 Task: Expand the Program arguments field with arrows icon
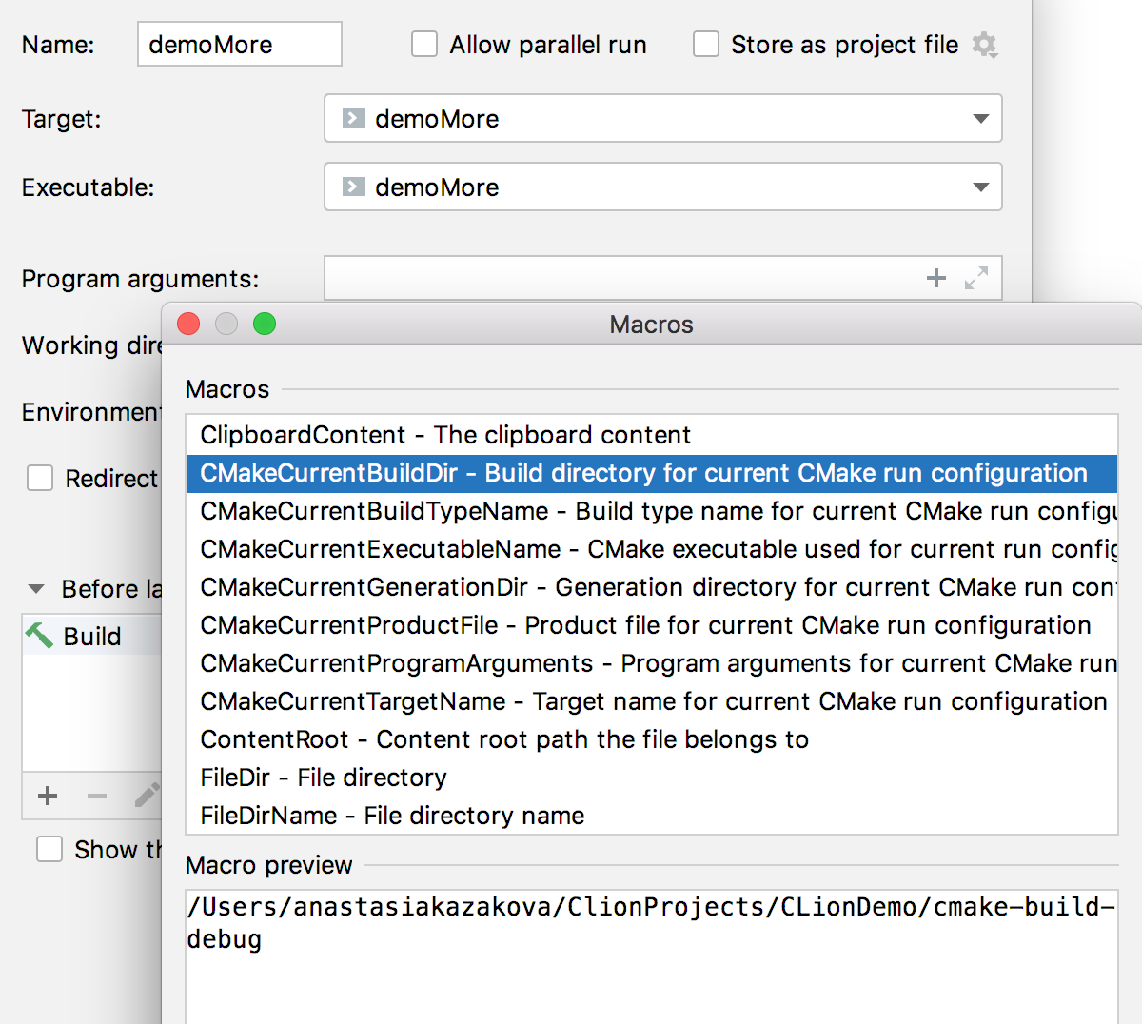976,278
